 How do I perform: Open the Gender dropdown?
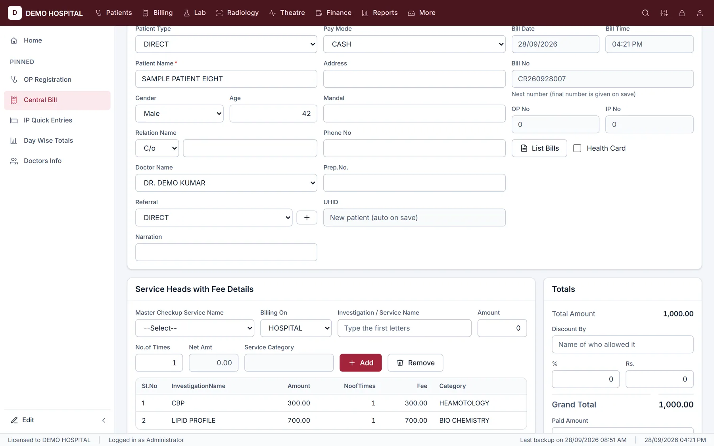click(179, 113)
